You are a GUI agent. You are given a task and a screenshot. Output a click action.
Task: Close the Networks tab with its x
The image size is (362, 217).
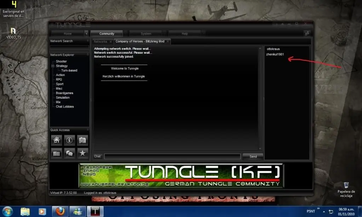pos(111,42)
